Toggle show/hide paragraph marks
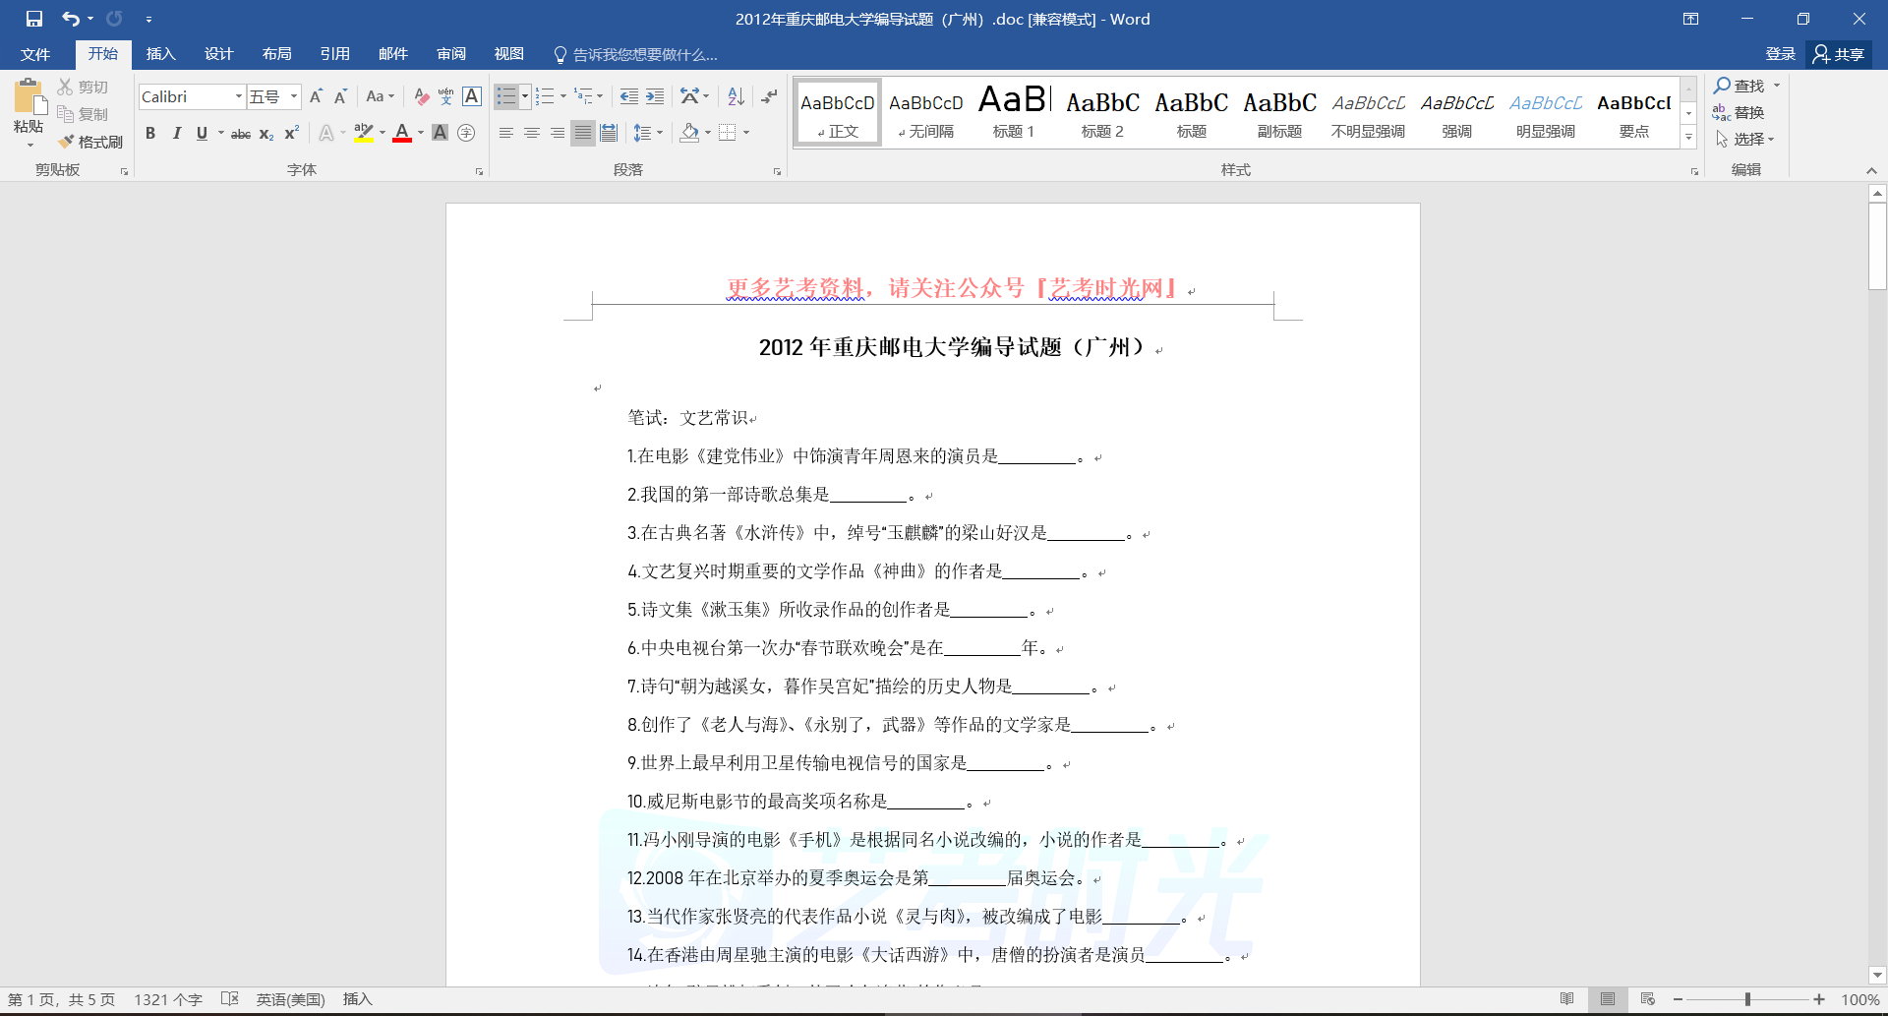The image size is (1888, 1016). pos(769,96)
